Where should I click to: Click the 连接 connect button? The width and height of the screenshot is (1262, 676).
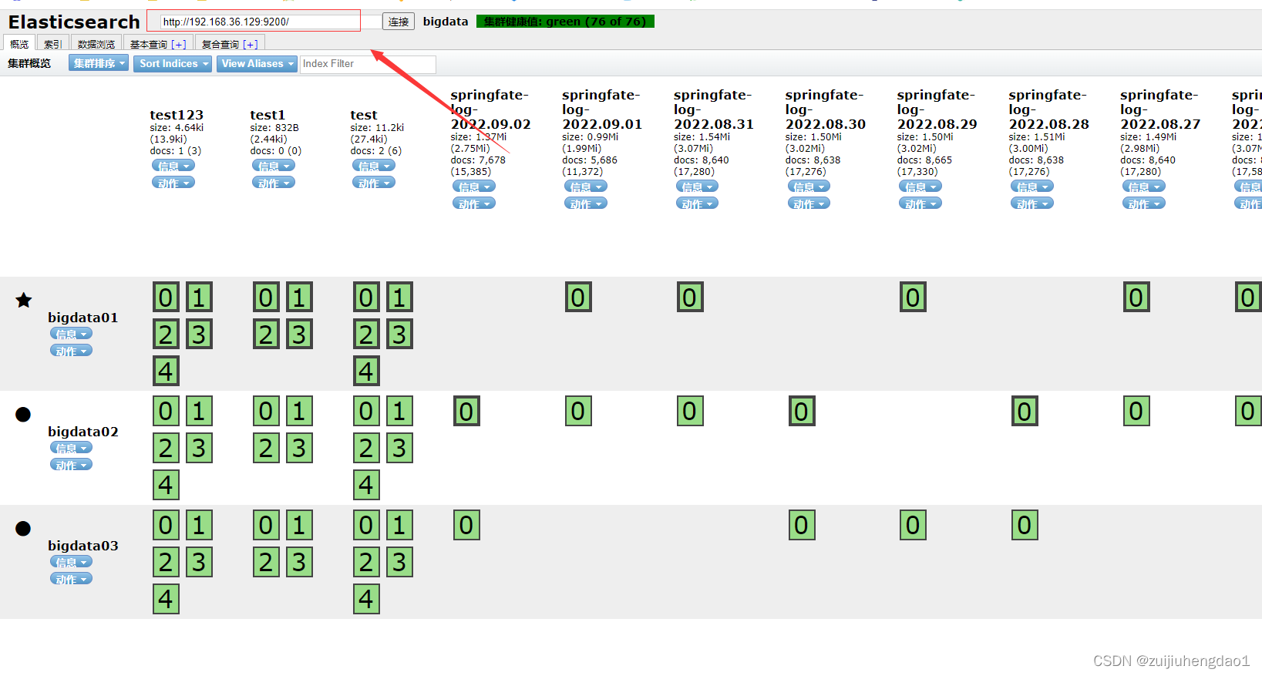[399, 22]
